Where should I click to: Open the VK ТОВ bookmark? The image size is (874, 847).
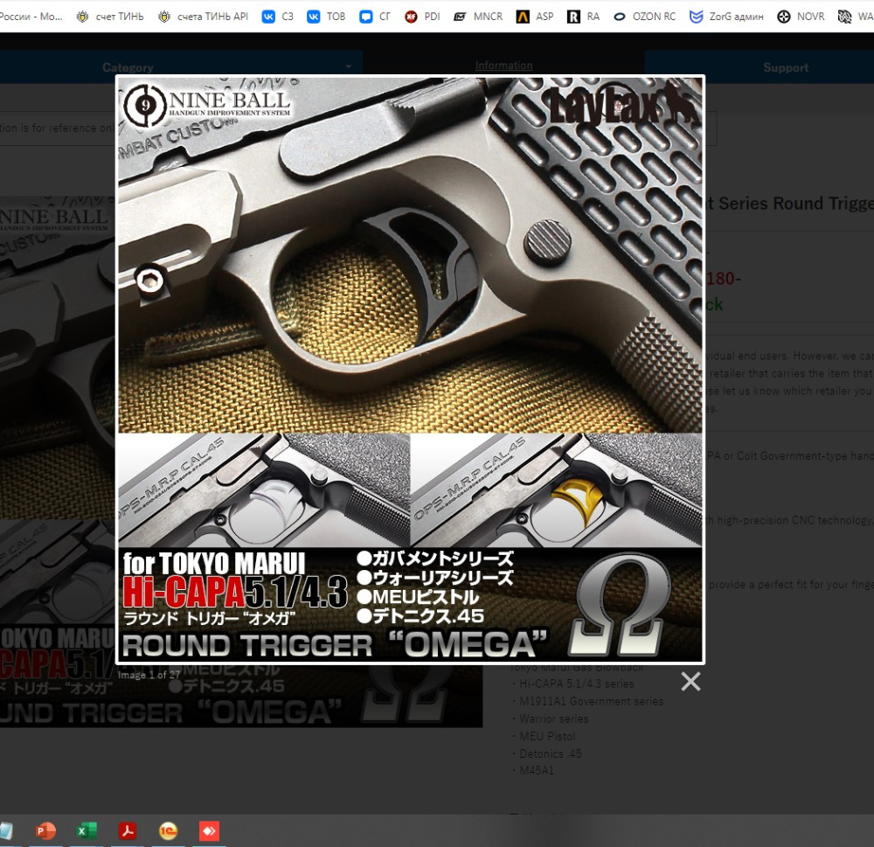327,17
